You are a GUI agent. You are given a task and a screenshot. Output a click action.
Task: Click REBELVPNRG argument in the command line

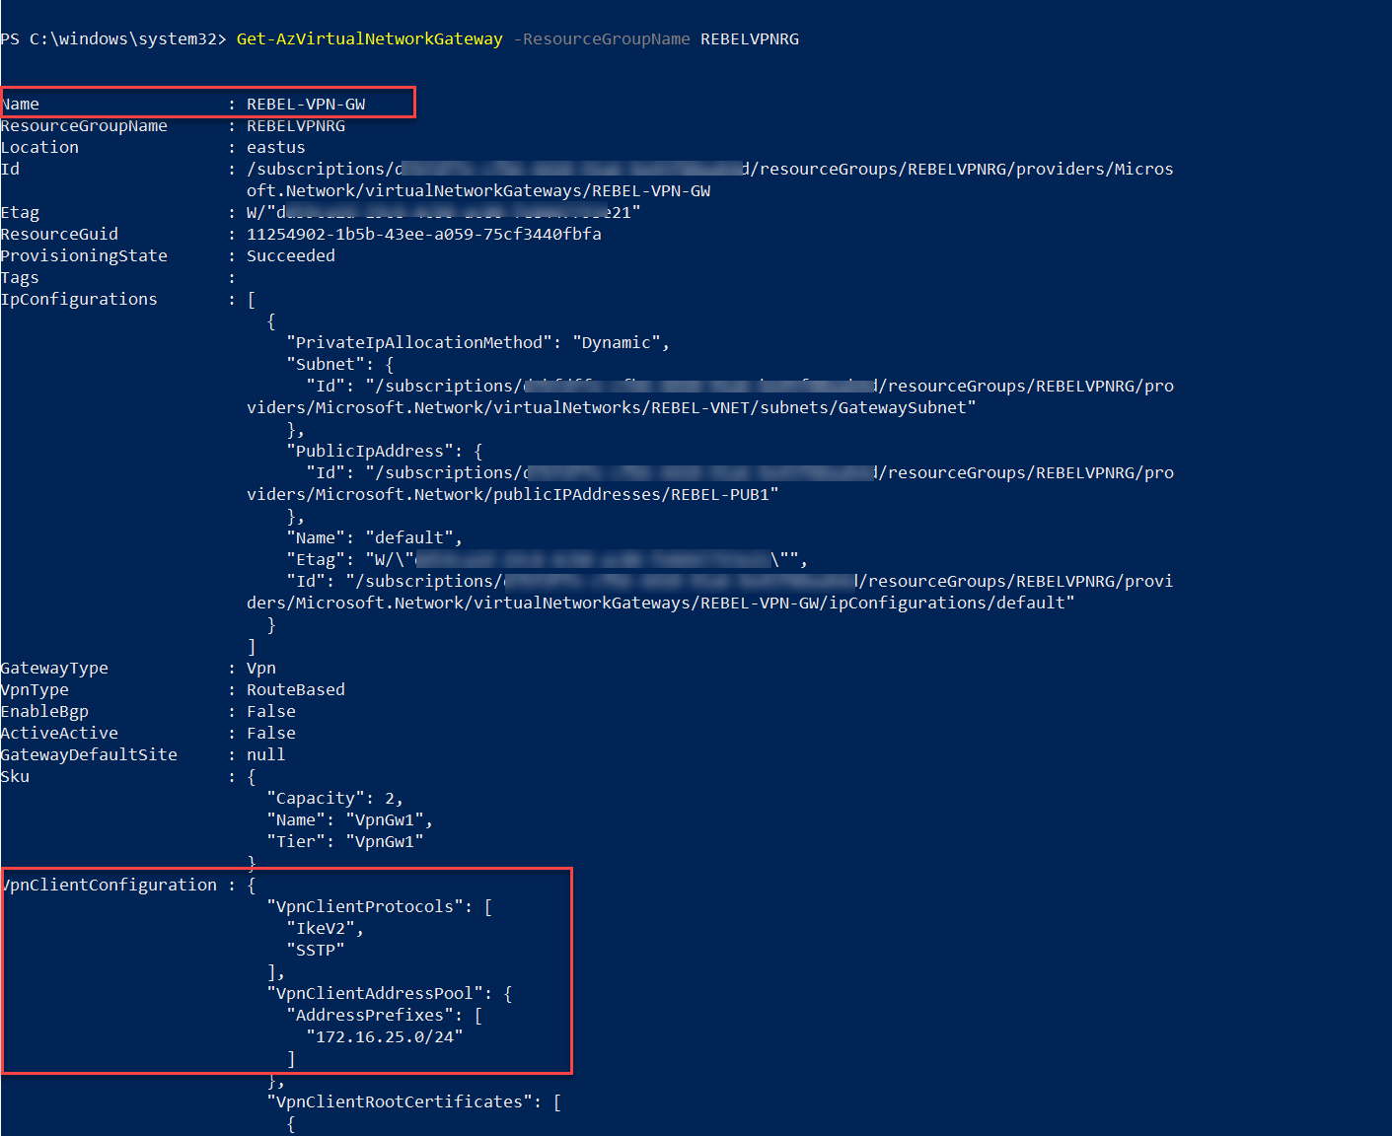coord(750,39)
